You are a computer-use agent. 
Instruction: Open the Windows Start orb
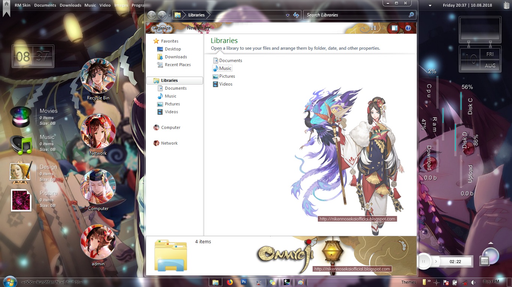pyautogui.click(x=9, y=282)
